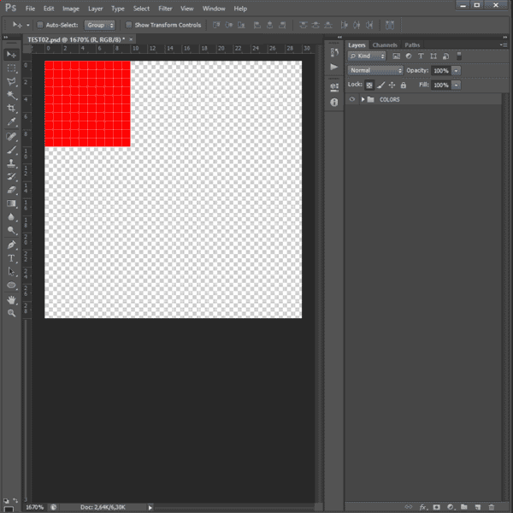Open the collapsed Info panel icon
Screen dimensions: 513x513
(334, 103)
